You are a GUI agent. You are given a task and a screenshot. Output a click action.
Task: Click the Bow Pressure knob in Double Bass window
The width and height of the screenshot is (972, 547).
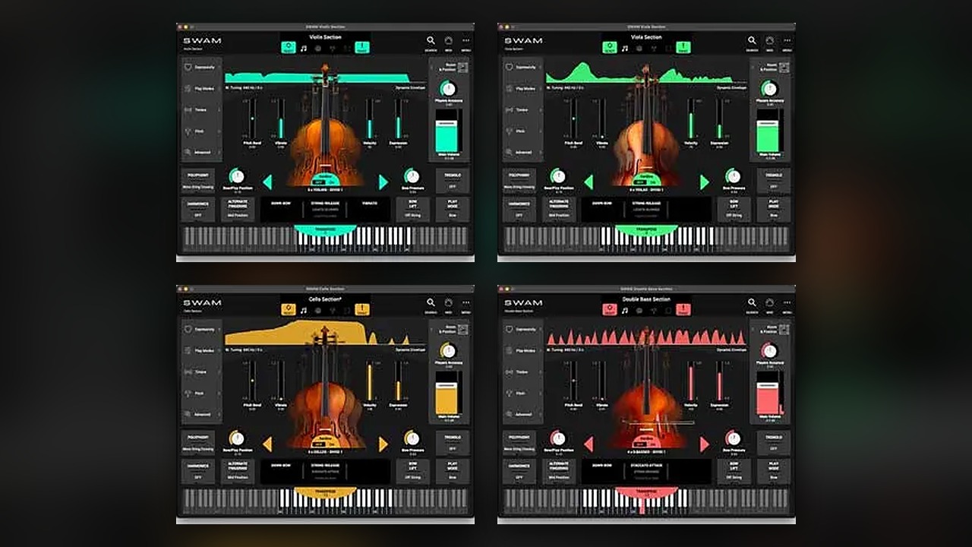pyautogui.click(x=733, y=438)
